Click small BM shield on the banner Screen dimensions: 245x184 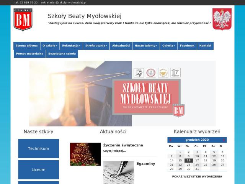(179, 110)
